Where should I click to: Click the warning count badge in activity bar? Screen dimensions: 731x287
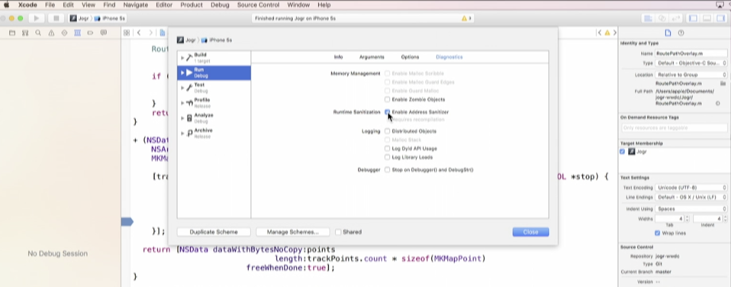click(x=467, y=18)
